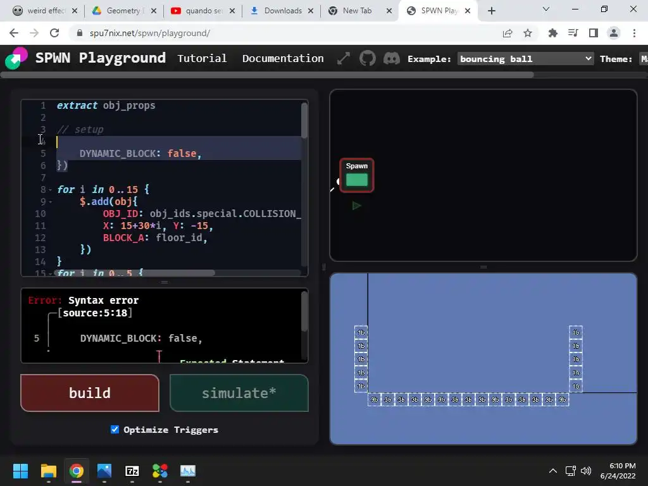This screenshot has height=486, width=648.
Task: Open the GitHub repository icon
Action: (x=368, y=58)
